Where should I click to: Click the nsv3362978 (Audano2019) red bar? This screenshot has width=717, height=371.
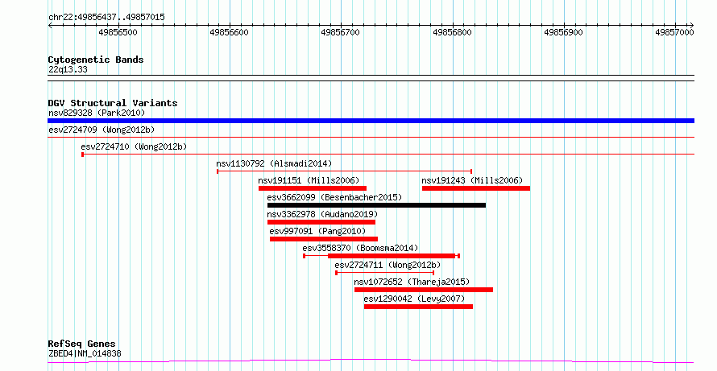pos(321,222)
